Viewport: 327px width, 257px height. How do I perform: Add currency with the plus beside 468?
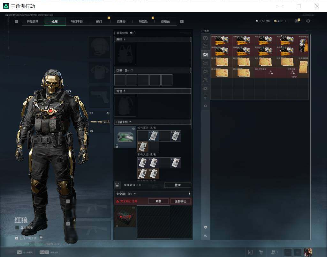(286, 21)
